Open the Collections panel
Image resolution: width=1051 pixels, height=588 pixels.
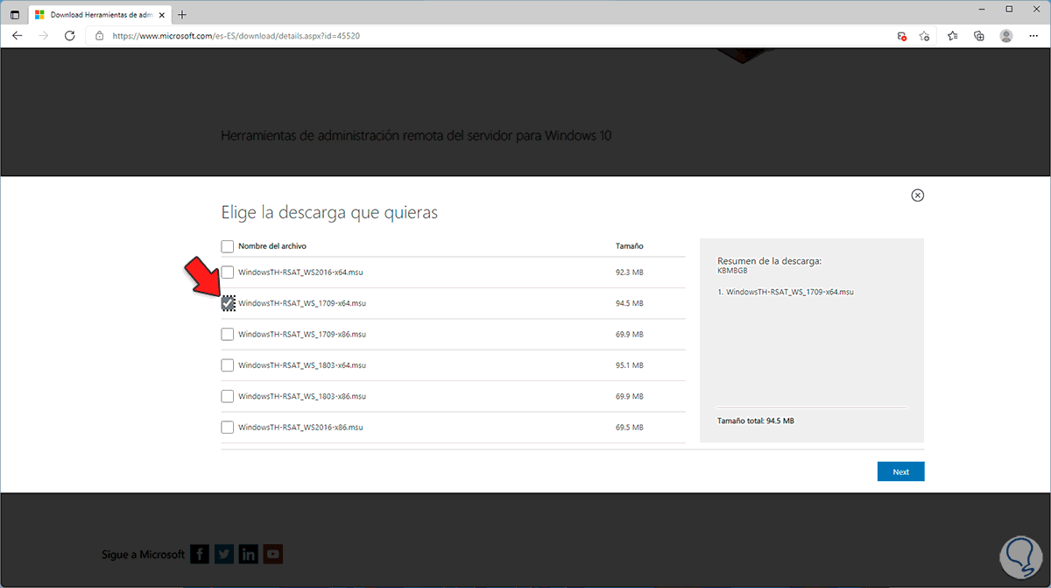click(979, 36)
